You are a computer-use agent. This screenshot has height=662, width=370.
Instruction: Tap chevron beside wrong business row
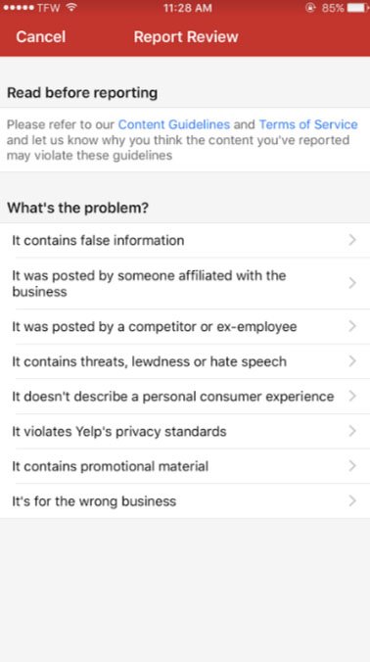point(352,501)
